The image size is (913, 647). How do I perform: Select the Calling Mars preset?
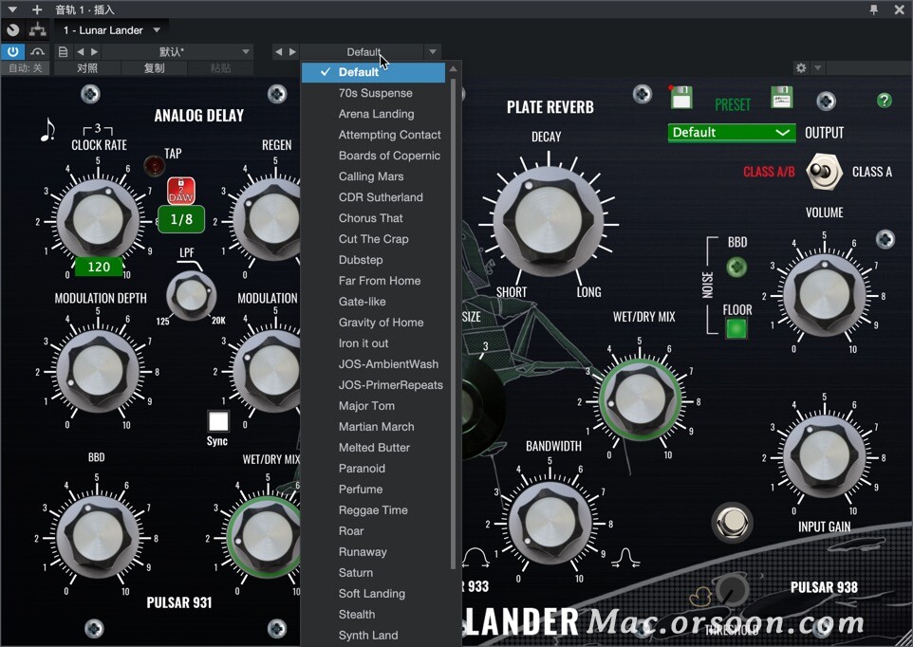pos(373,176)
